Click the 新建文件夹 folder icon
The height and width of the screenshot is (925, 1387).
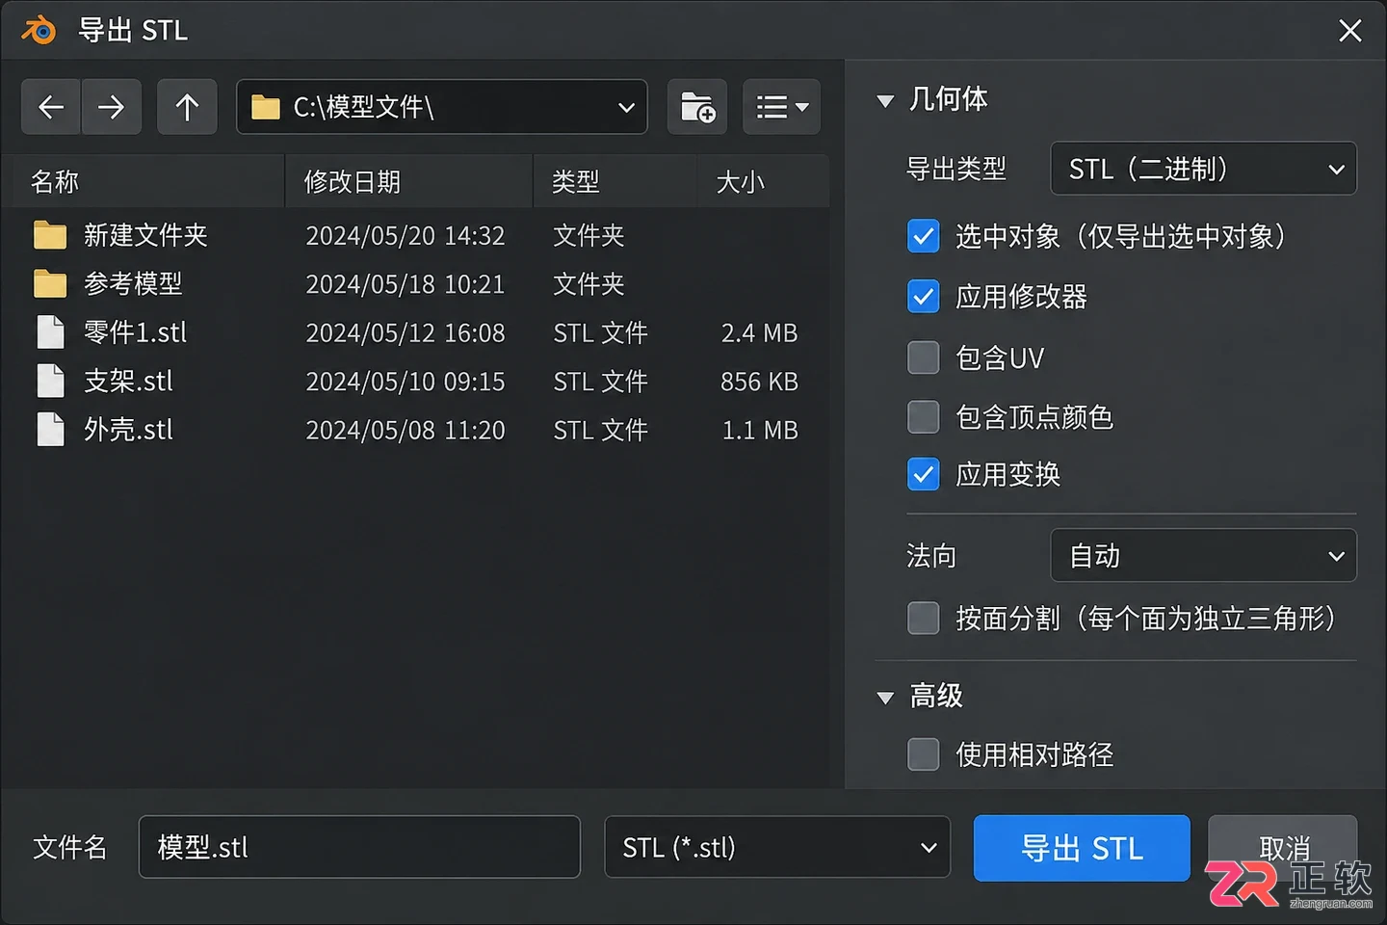click(x=50, y=235)
